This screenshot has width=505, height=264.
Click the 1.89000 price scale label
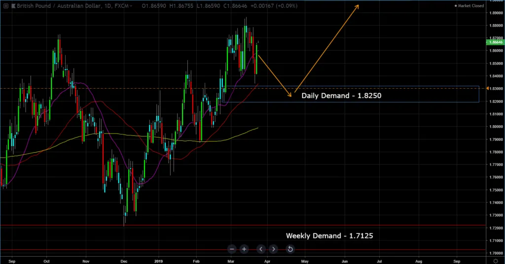click(x=497, y=13)
